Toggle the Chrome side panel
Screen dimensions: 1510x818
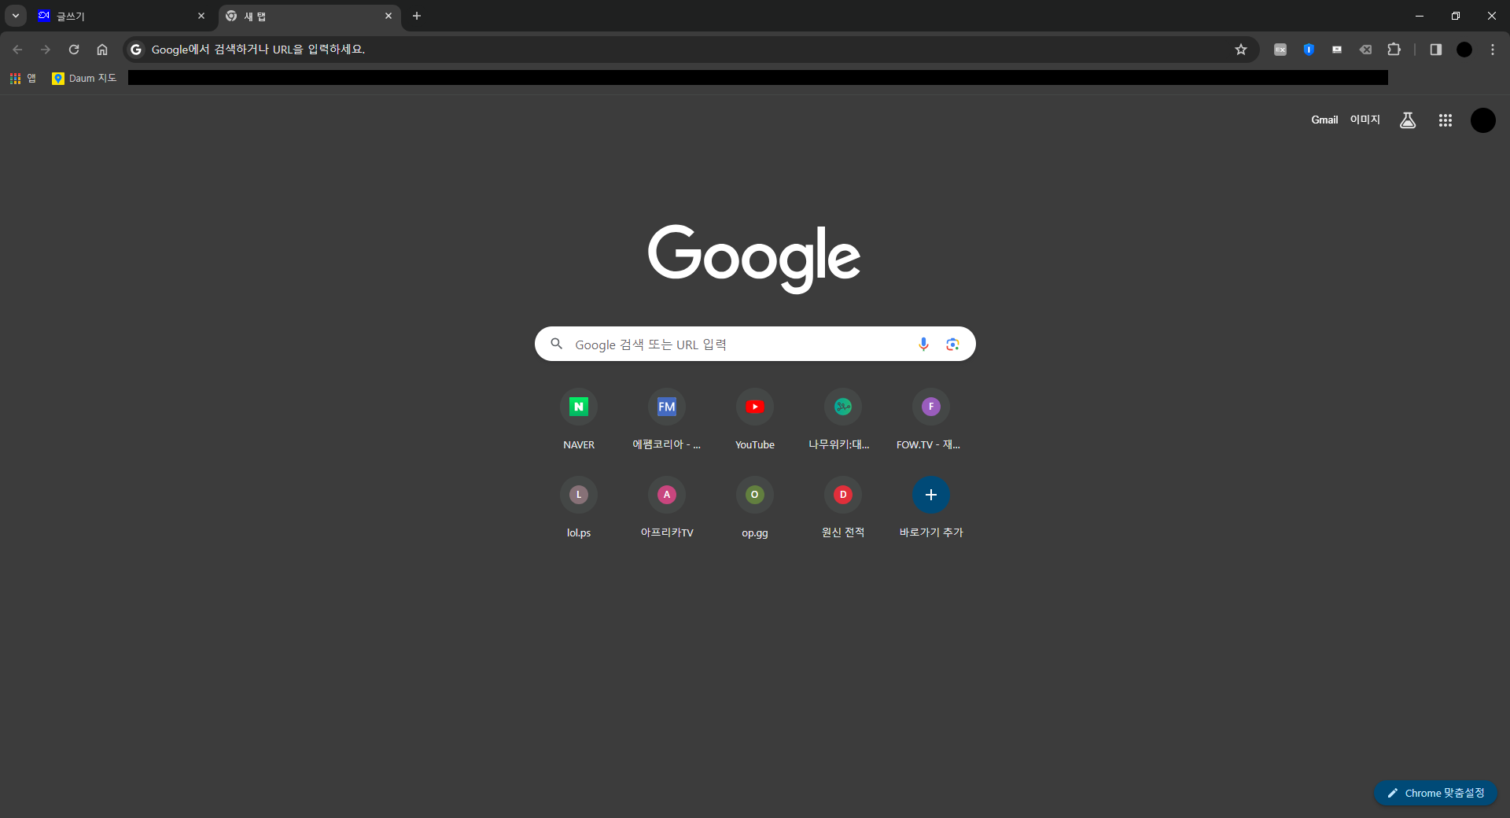tap(1436, 50)
